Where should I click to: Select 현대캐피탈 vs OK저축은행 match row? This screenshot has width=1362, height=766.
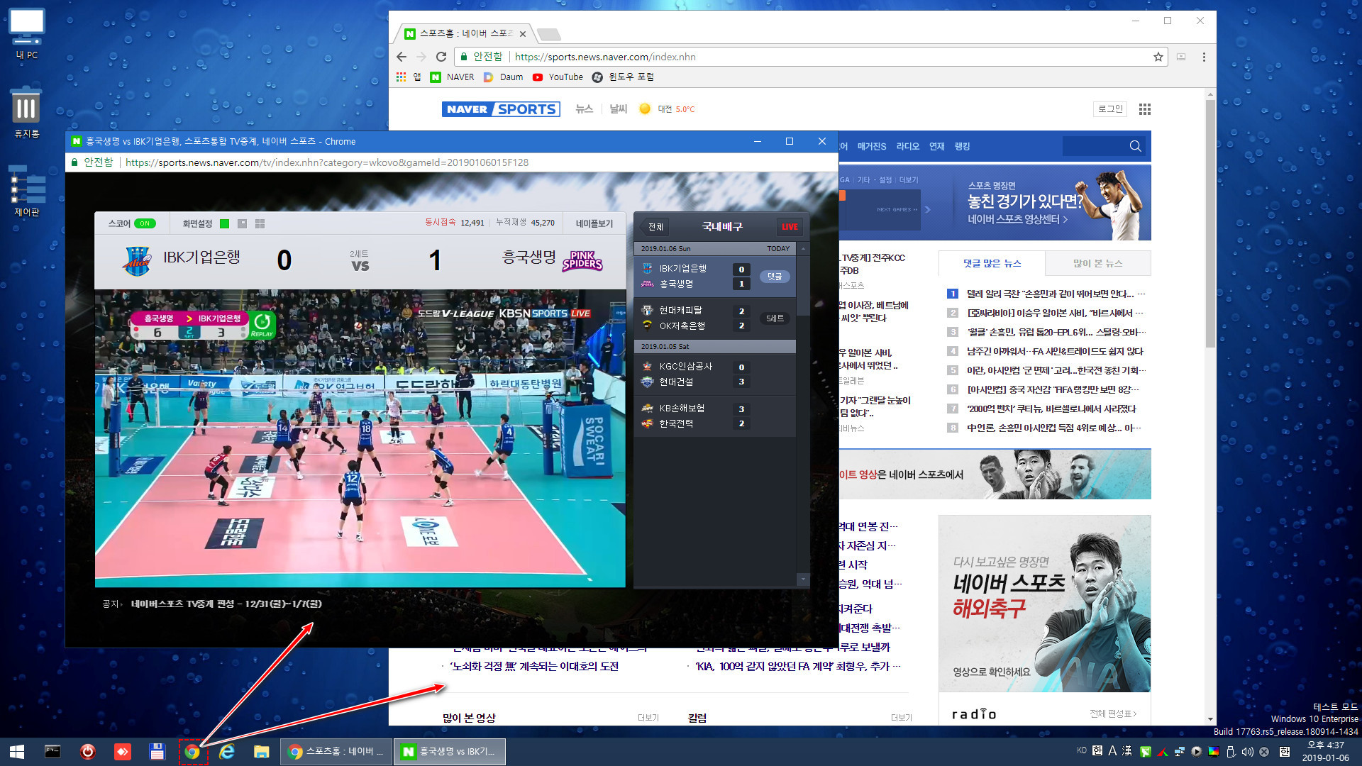pyautogui.click(x=715, y=318)
